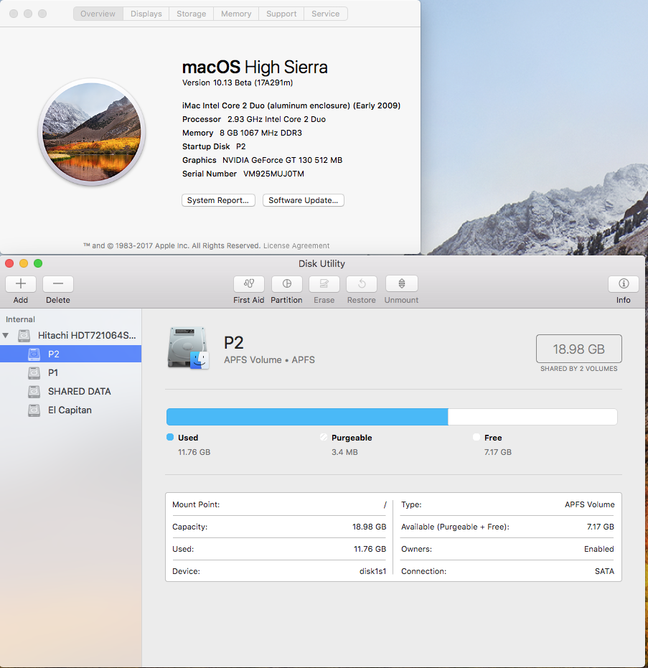Click the NVIDIA GeForce GT 130 text
This screenshot has height=668, width=648.
[283, 160]
